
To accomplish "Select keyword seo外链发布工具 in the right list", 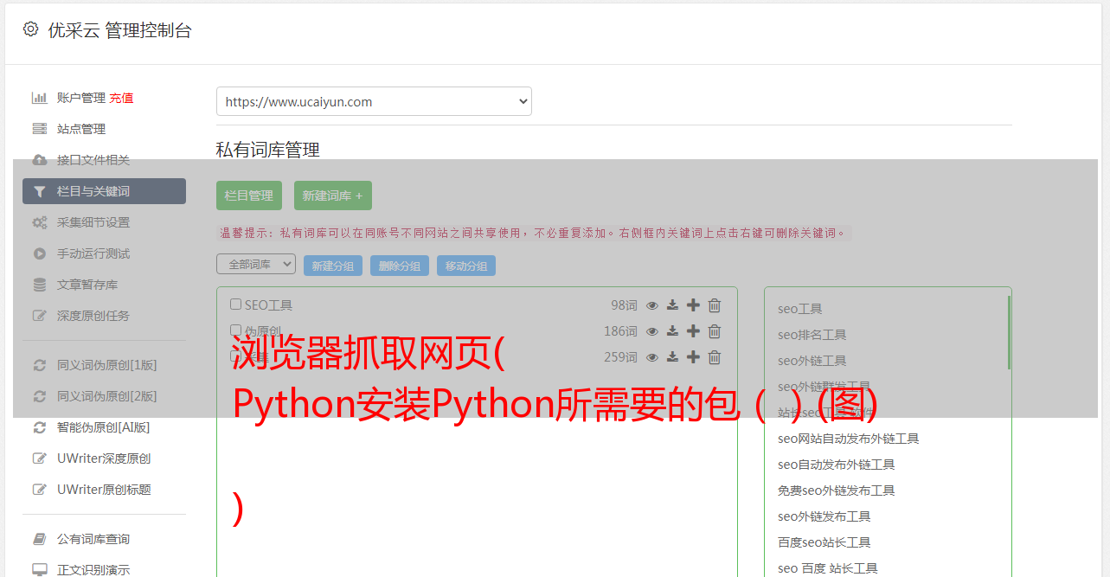I will click(824, 516).
